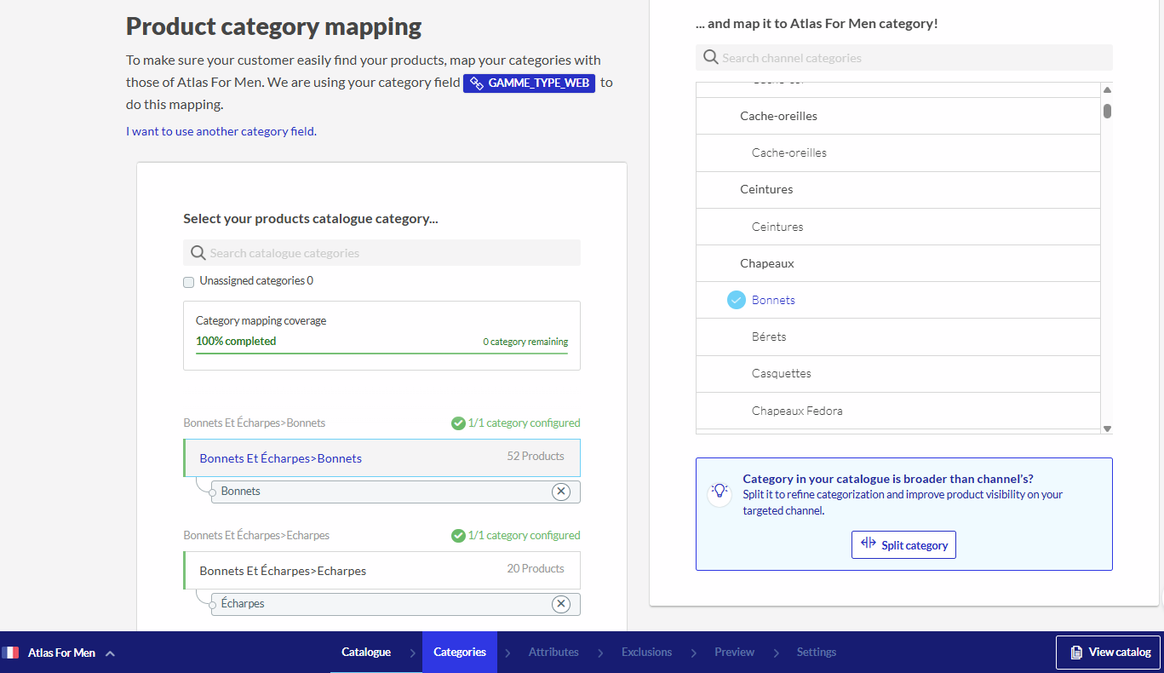
Task: Expand the Atlas For Men channel switcher
Action: 110,653
